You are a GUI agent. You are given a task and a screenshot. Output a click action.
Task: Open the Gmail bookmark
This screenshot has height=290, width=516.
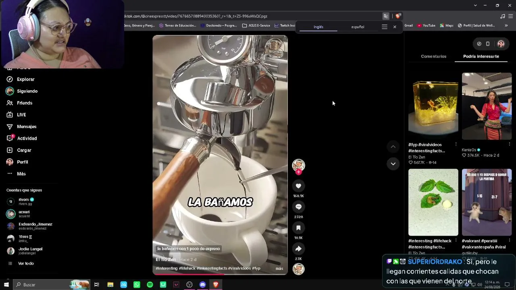click(408, 25)
